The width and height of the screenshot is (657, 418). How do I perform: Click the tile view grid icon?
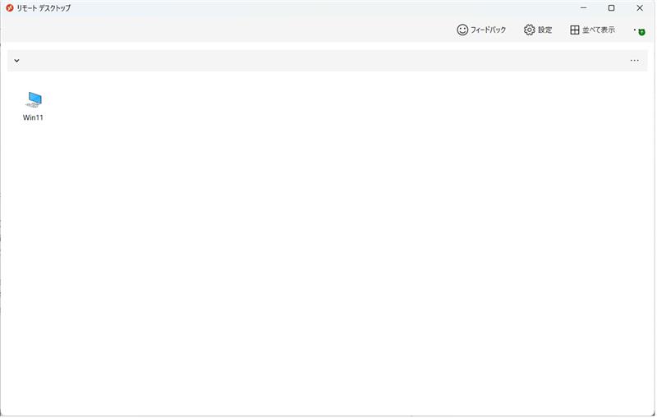click(x=575, y=30)
